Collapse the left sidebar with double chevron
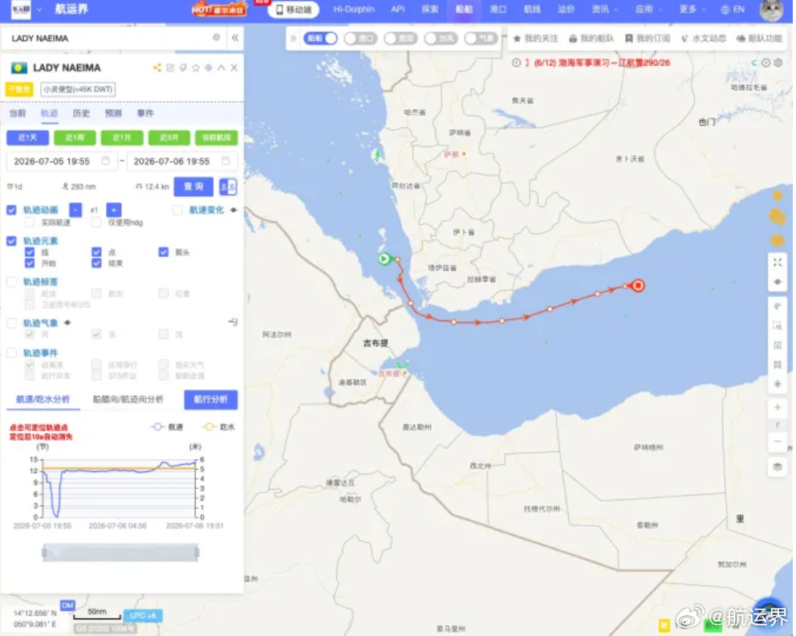 [235, 38]
